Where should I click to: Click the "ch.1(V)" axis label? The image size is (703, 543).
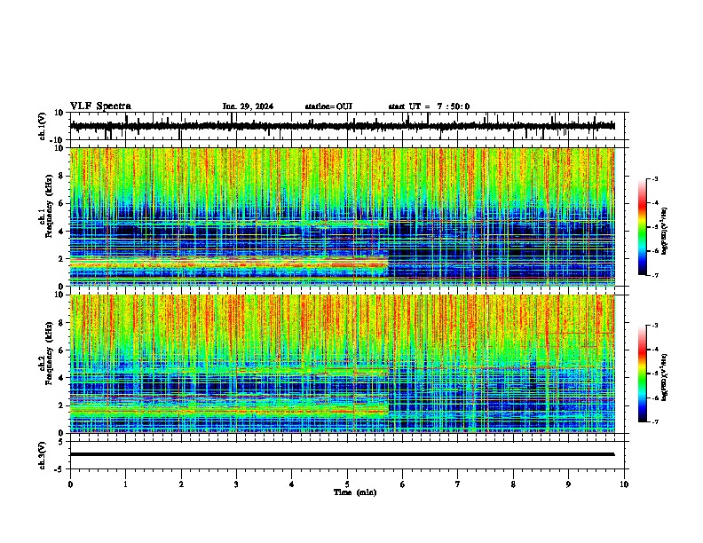coord(42,126)
